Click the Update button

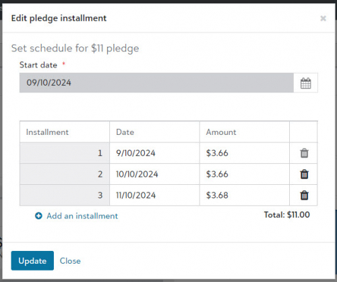click(32, 260)
